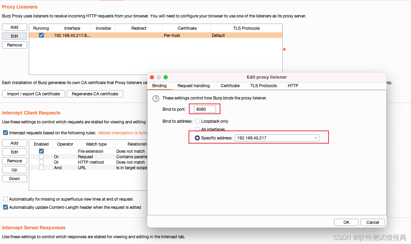411x244 pixels.
Task: Close the Edit proxy listener dialog
Action: click(152, 77)
